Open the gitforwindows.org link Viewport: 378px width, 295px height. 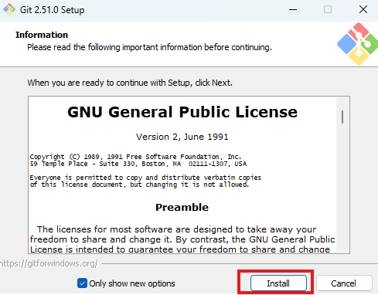(49, 263)
